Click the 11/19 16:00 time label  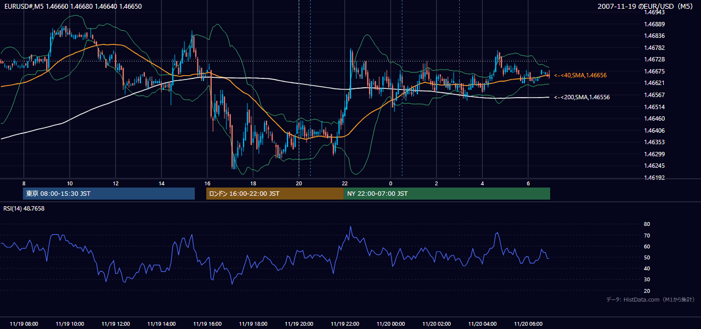207,324
